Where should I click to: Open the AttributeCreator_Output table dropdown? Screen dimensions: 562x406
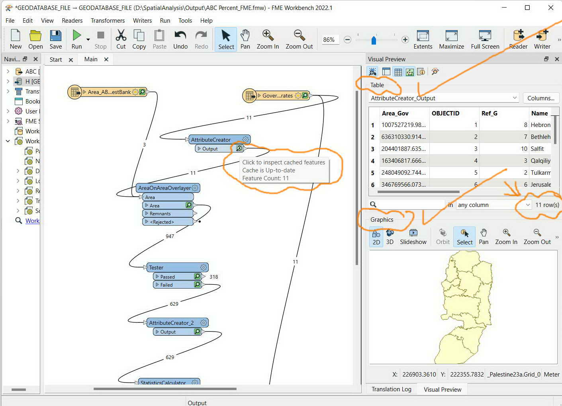tap(515, 98)
